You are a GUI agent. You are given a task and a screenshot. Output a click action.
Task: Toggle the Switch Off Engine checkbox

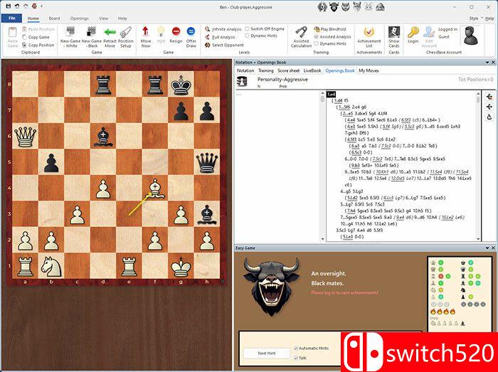coord(246,28)
